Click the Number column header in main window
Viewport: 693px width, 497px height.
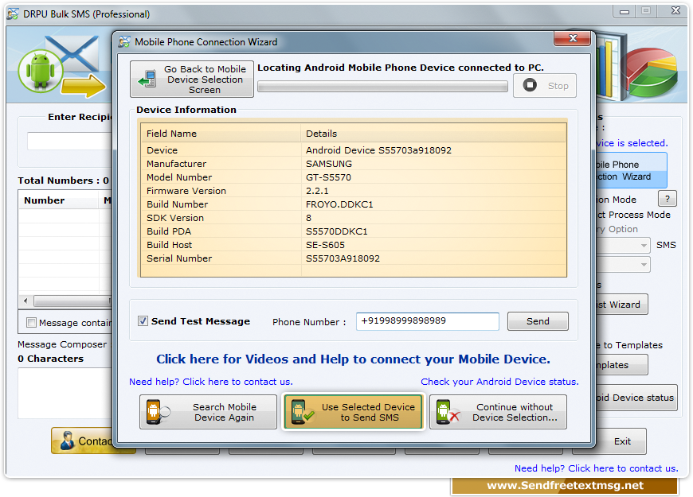click(x=58, y=200)
